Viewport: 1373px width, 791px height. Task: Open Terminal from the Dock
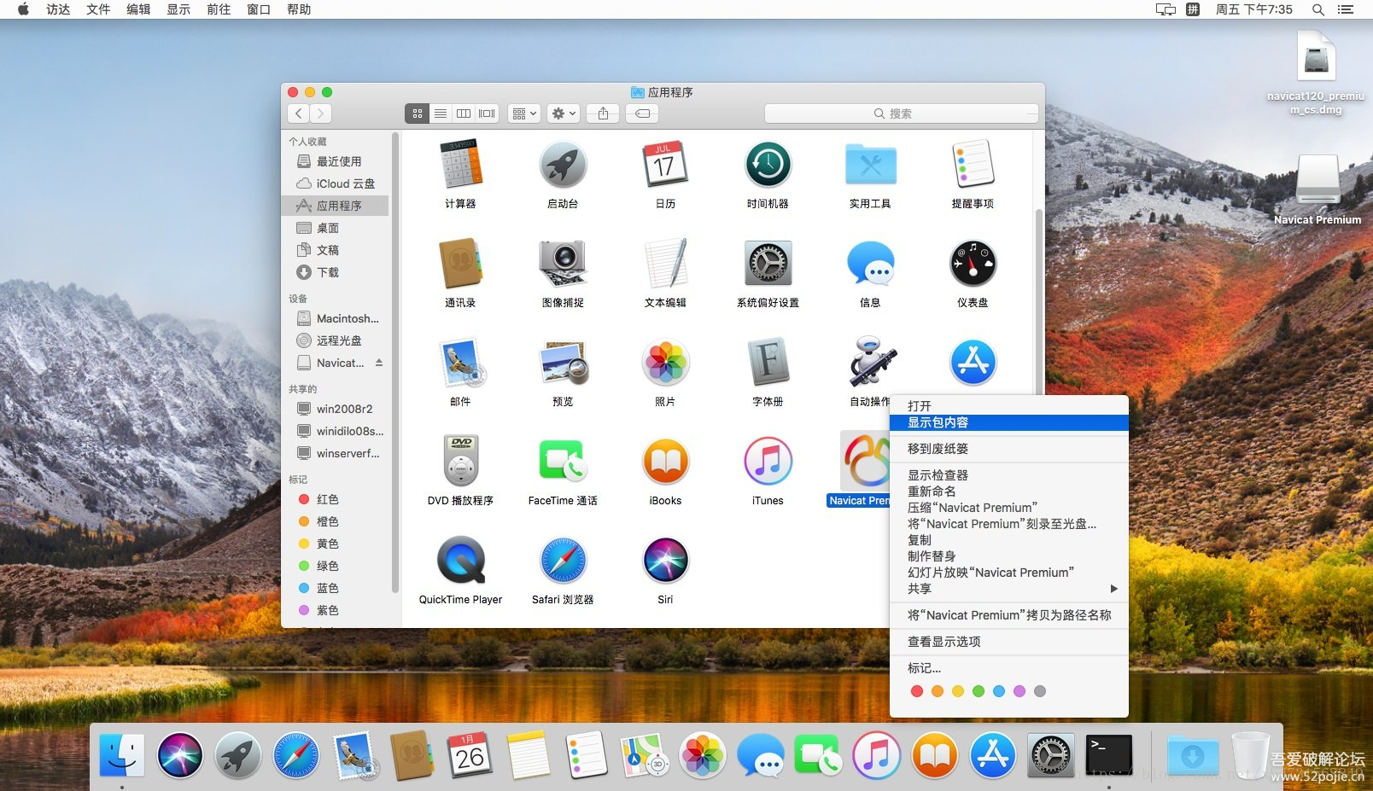point(1108,755)
